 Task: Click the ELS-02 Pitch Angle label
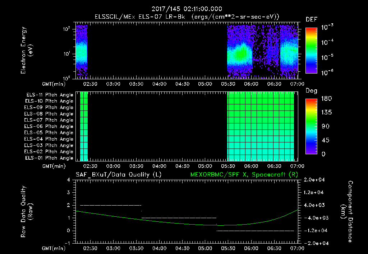(49, 152)
